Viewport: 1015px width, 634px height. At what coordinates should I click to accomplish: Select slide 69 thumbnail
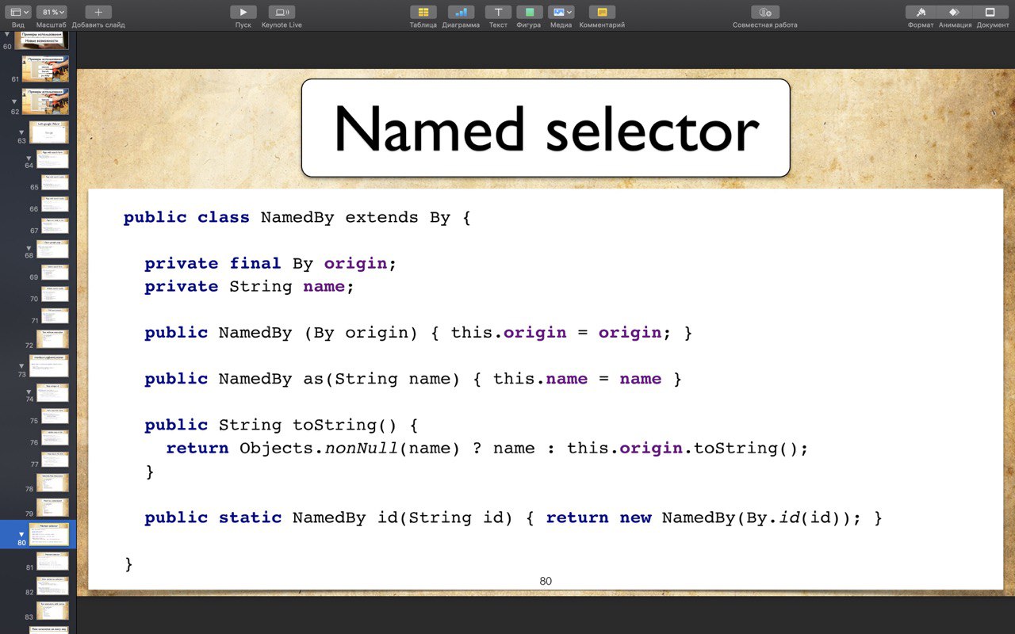click(55, 273)
